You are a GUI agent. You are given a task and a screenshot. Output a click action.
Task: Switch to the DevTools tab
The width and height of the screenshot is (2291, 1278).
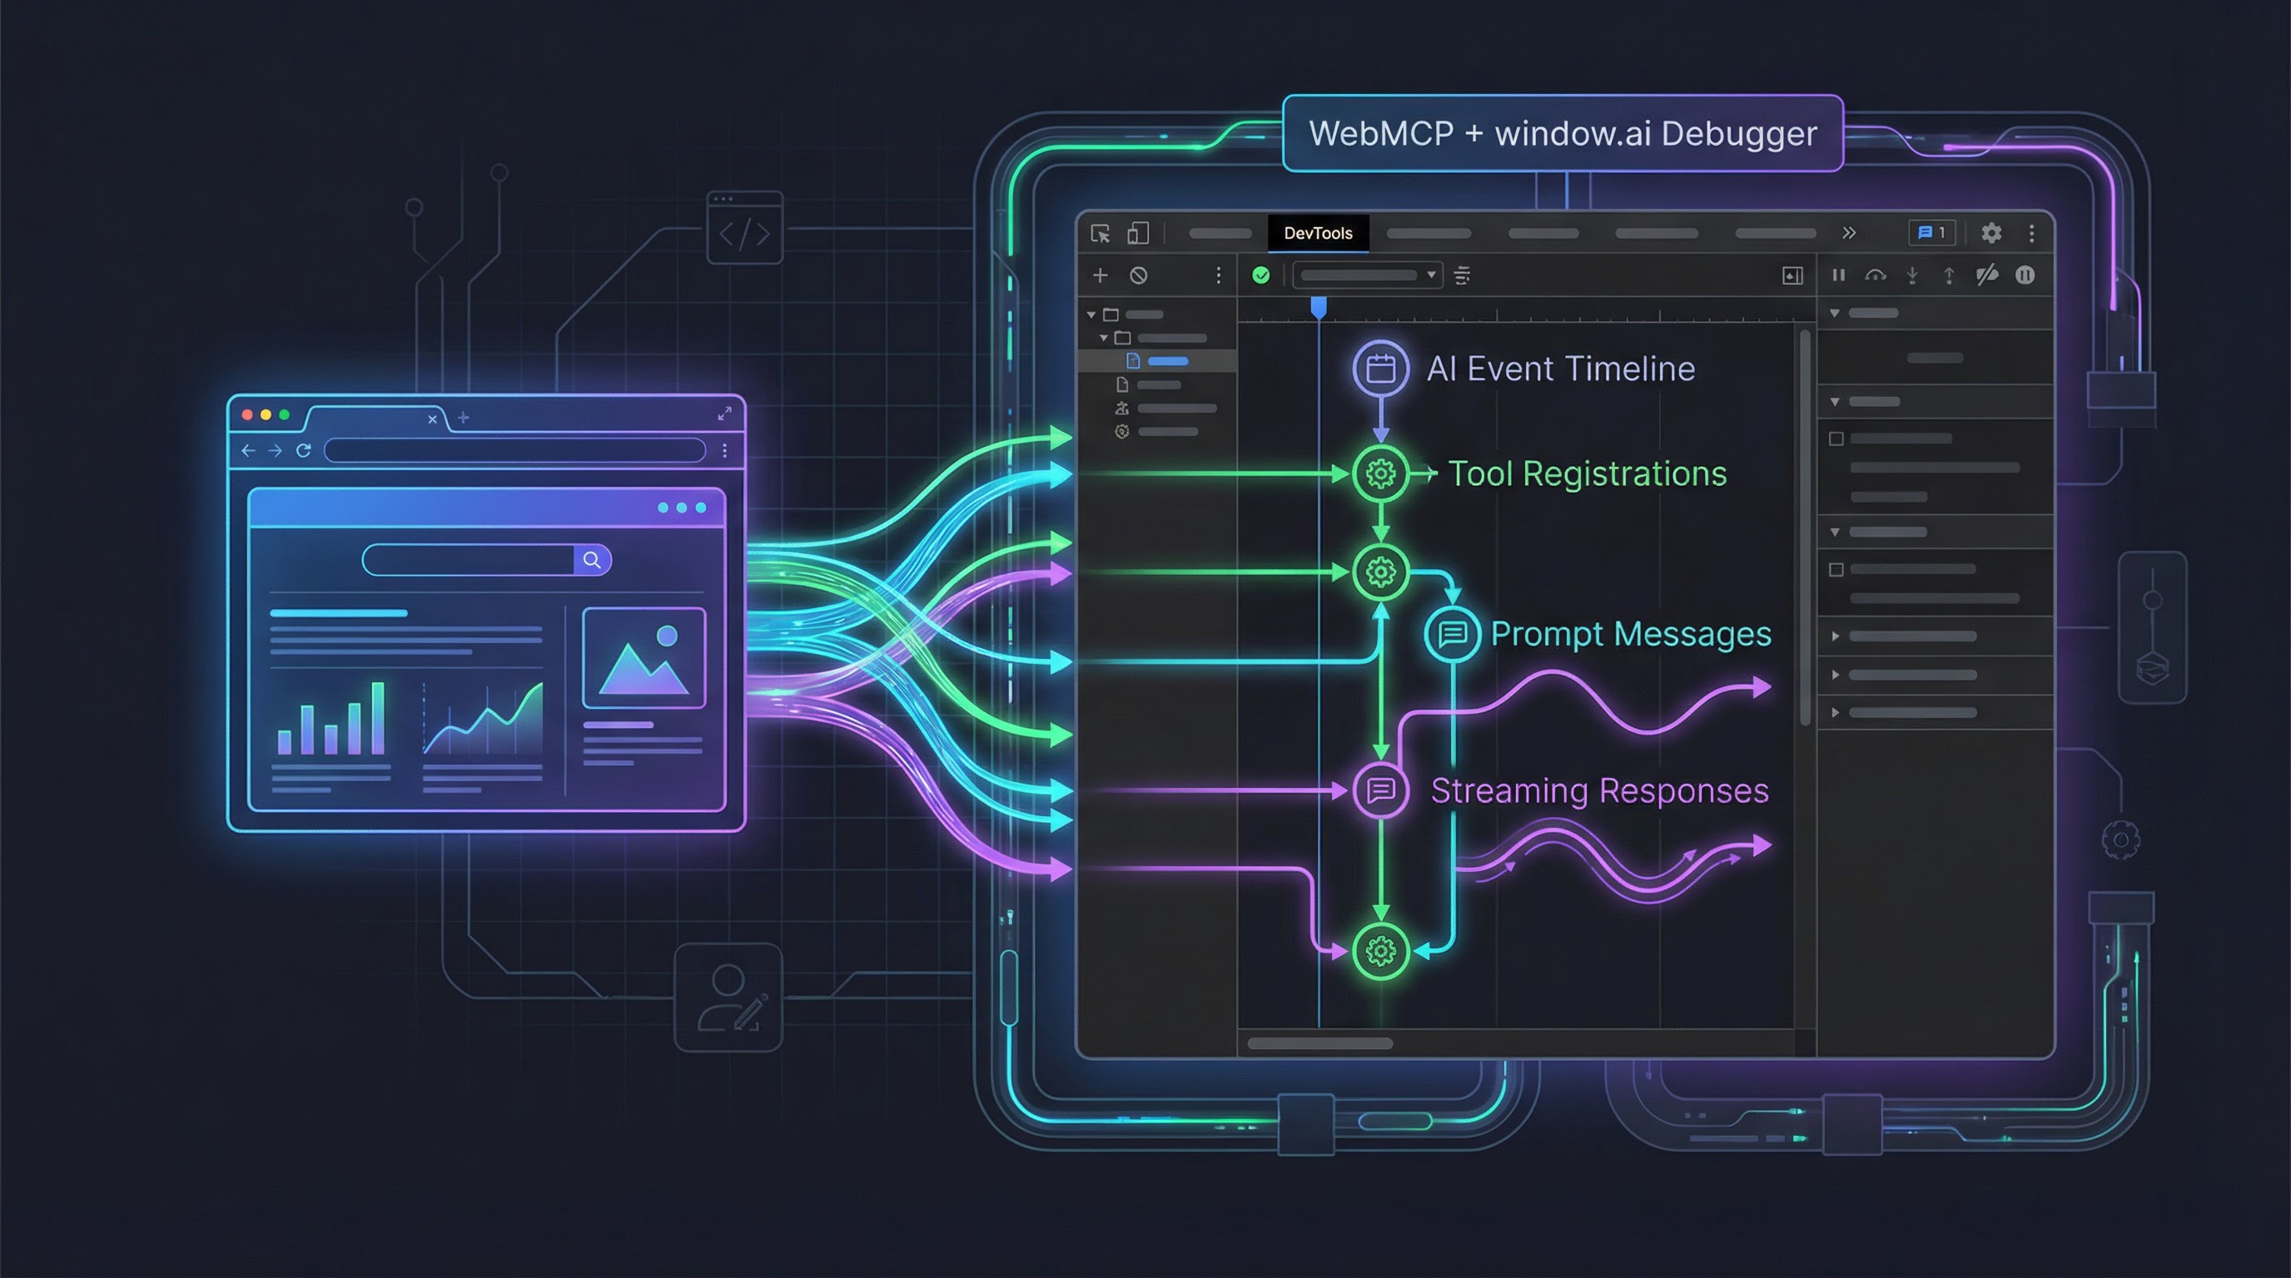click(x=1318, y=234)
